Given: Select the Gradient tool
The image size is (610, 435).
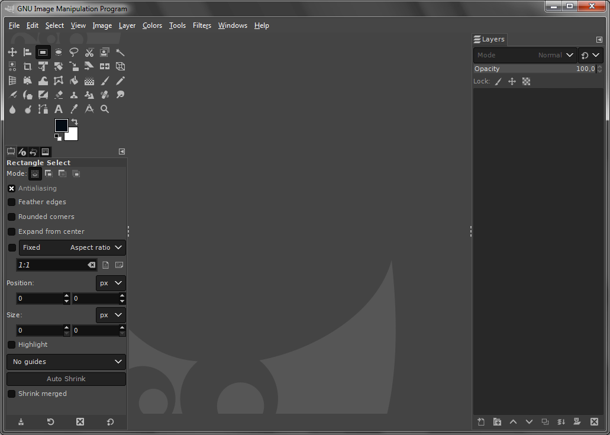Looking at the screenshot, I should (x=89, y=80).
